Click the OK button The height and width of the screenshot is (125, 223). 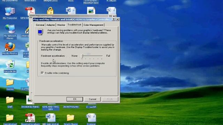pos(75,99)
